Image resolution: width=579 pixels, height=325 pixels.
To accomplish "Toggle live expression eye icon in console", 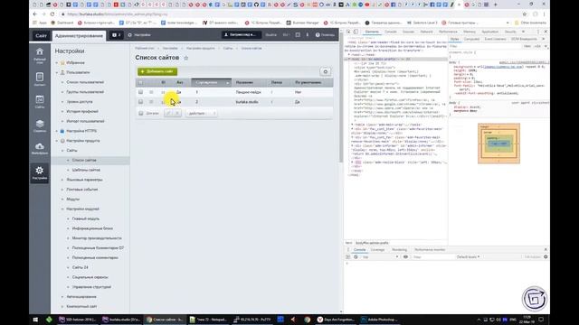I will click(x=405, y=256).
